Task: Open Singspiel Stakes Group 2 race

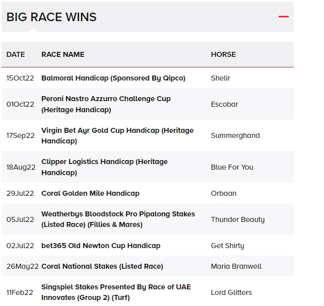Action: [x=116, y=292]
